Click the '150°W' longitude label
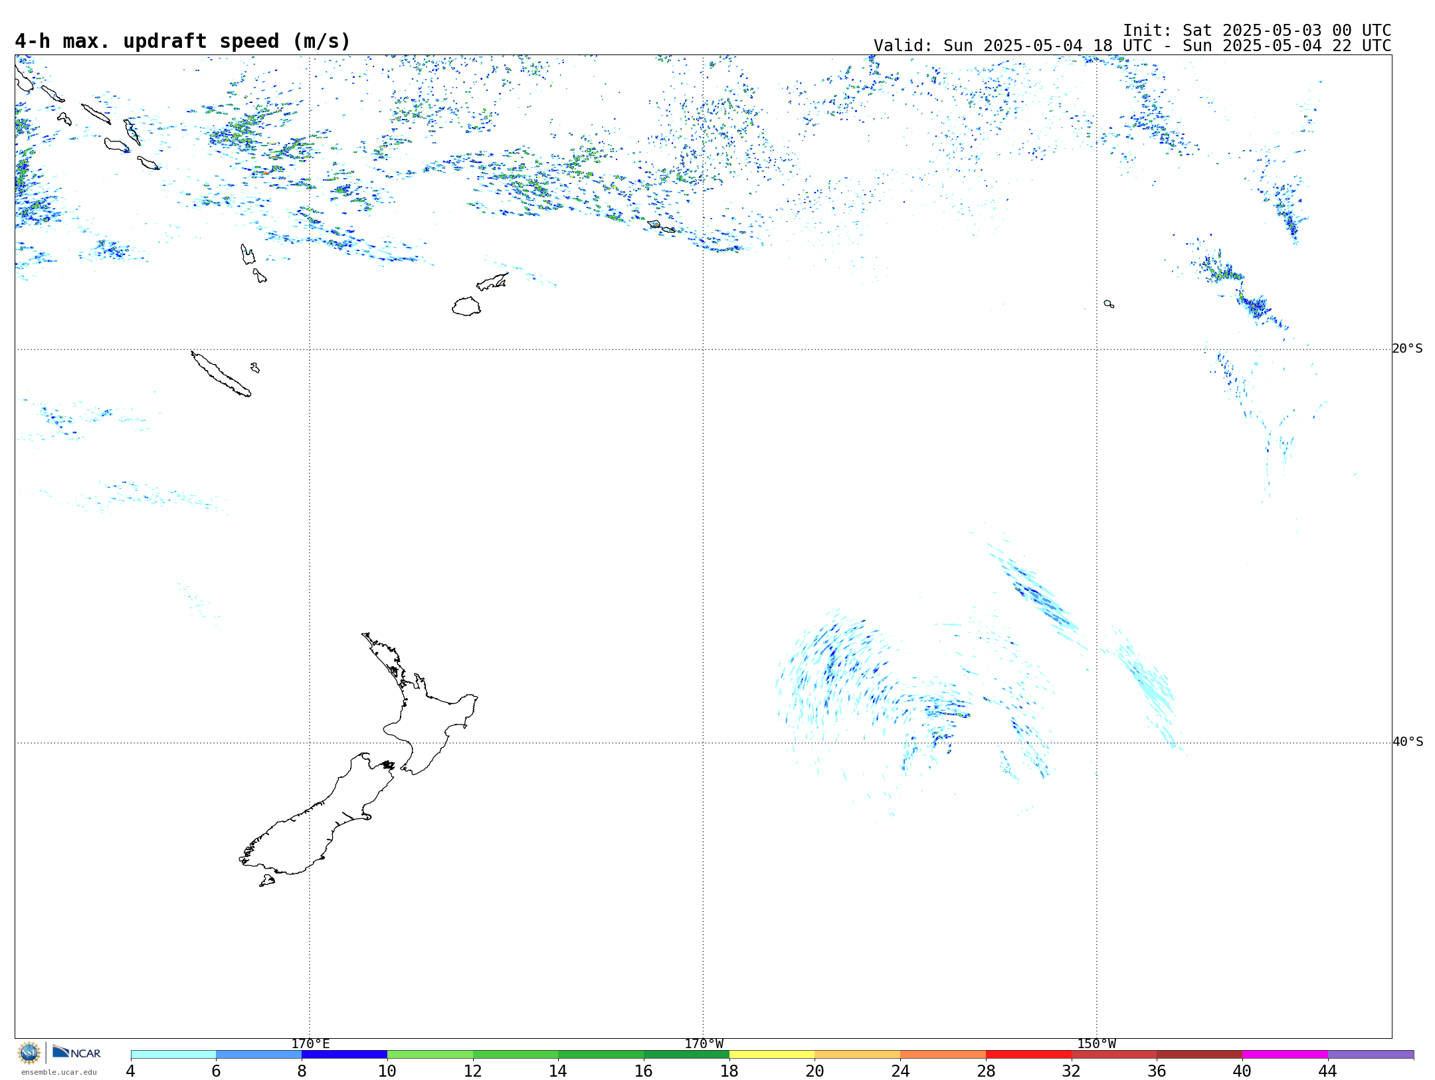Image resolution: width=1435 pixels, height=1080 pixels. coord(1096,1043)
